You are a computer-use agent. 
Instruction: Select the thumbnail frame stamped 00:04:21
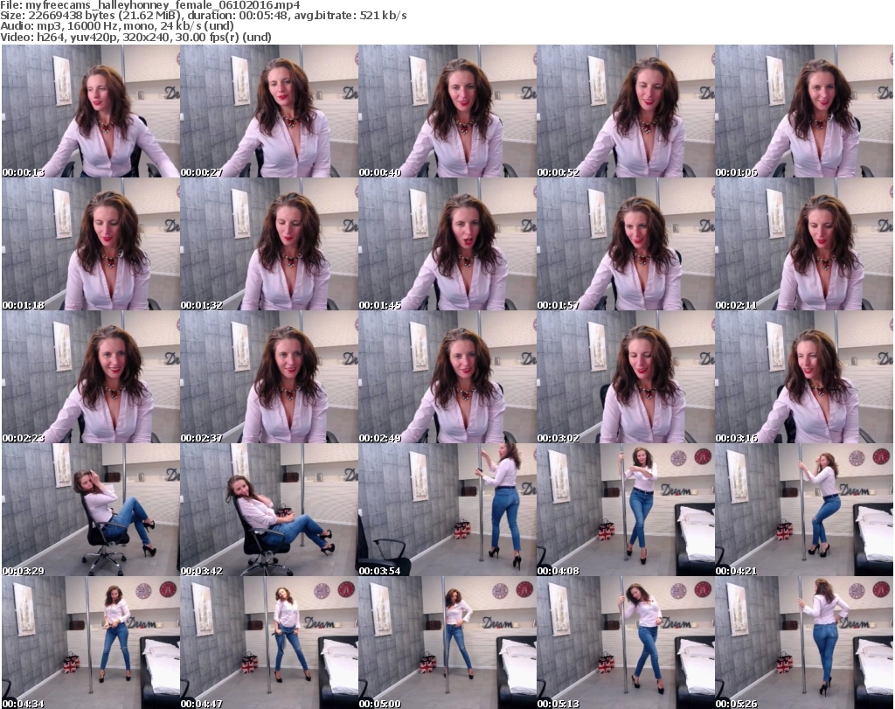point(804,510)
